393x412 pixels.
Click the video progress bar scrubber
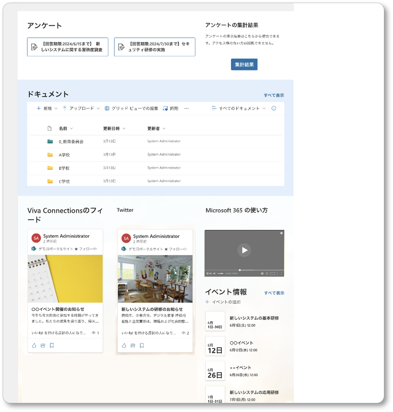(240, 270)
